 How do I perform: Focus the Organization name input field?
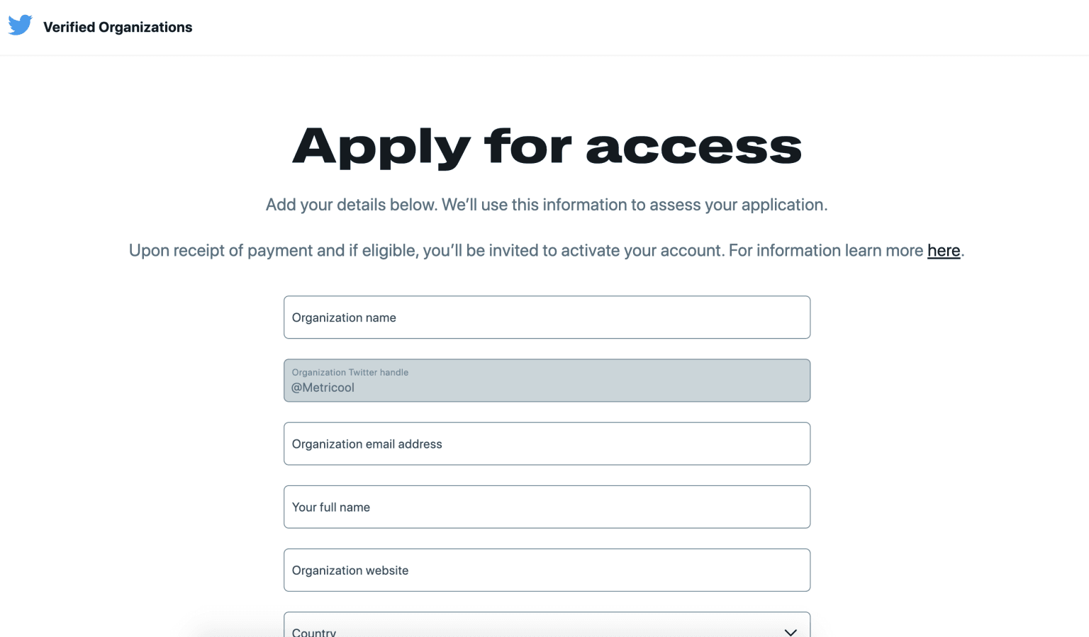547,317
